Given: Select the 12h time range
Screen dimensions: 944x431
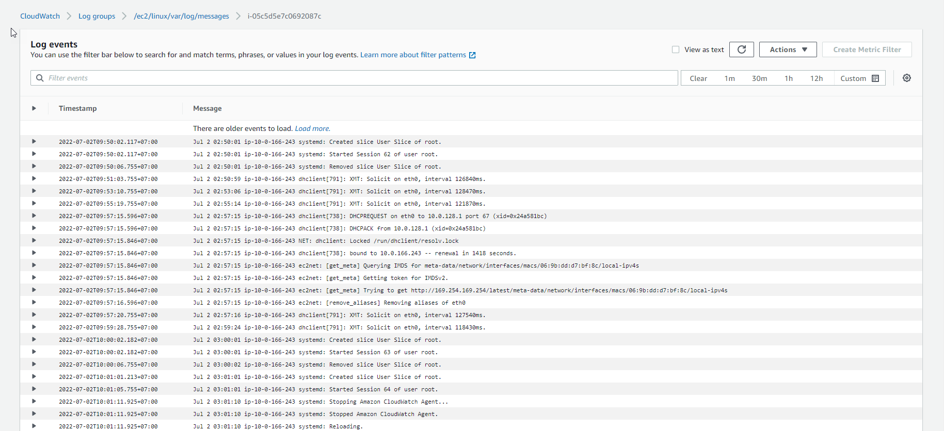Looking at the screenshot, I should (816, 78).
